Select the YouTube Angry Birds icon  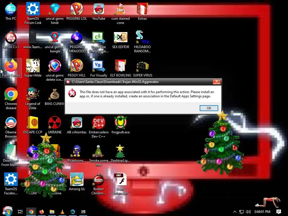[99, 11]
